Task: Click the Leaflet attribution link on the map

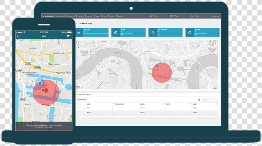Action: [x=215, y=88]
